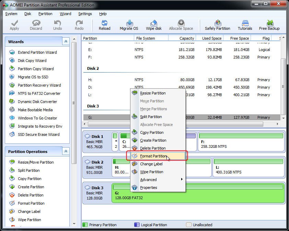
Task: Select Resize/Move Partition in sidebar operations
Action: coord(32,162)
